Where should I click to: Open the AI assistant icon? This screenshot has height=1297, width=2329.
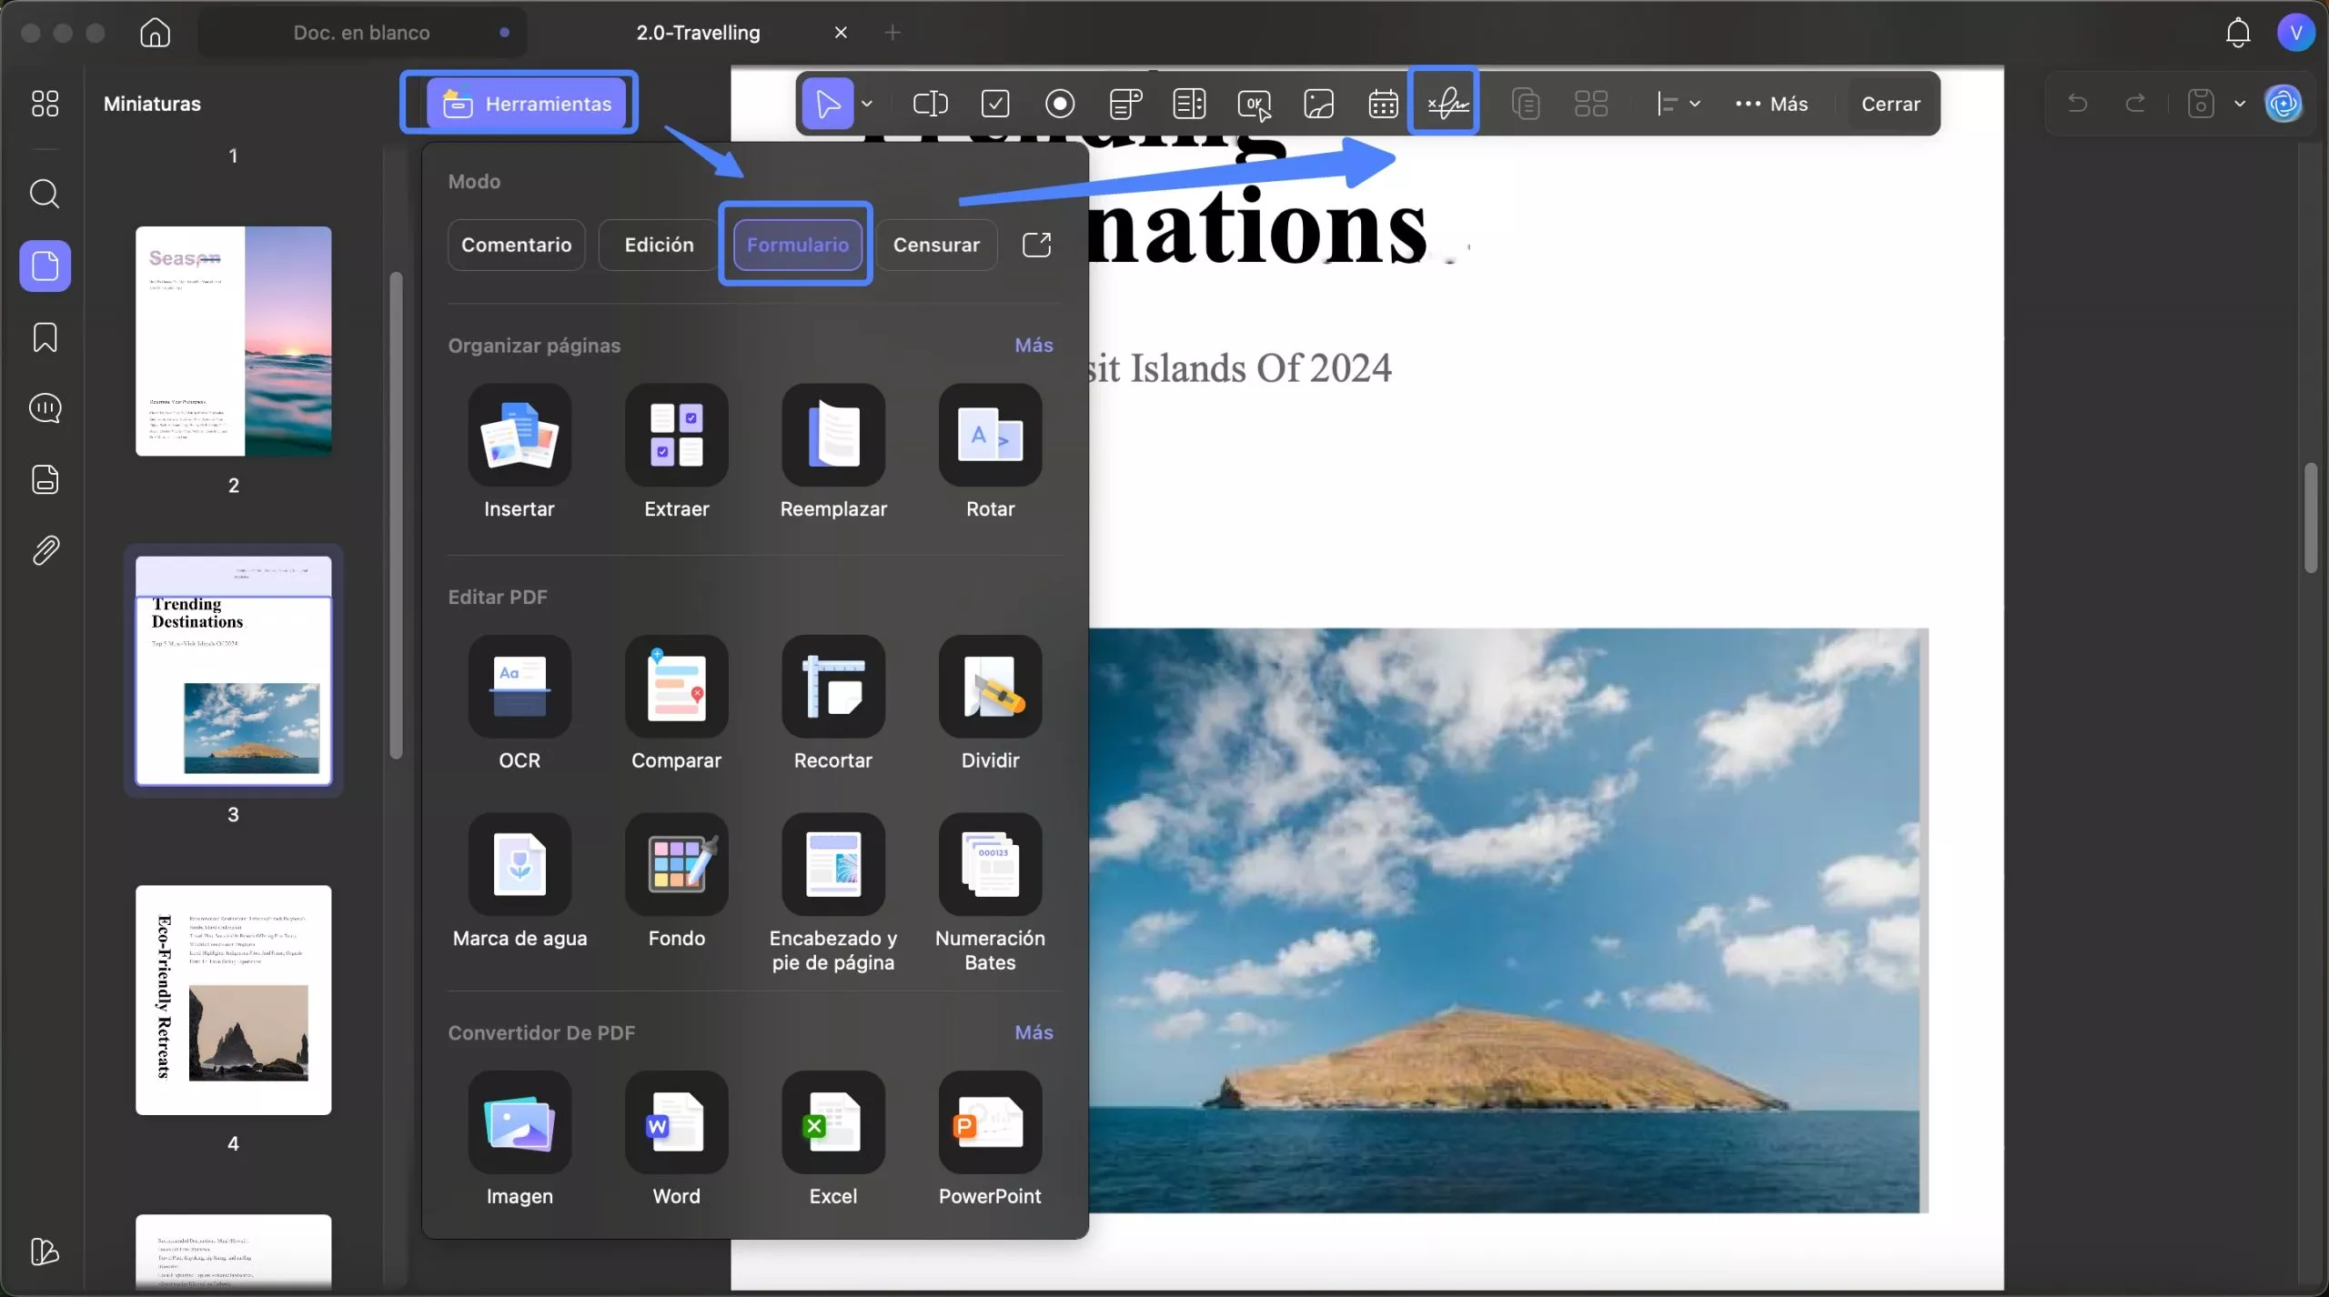coord(2284,104)
